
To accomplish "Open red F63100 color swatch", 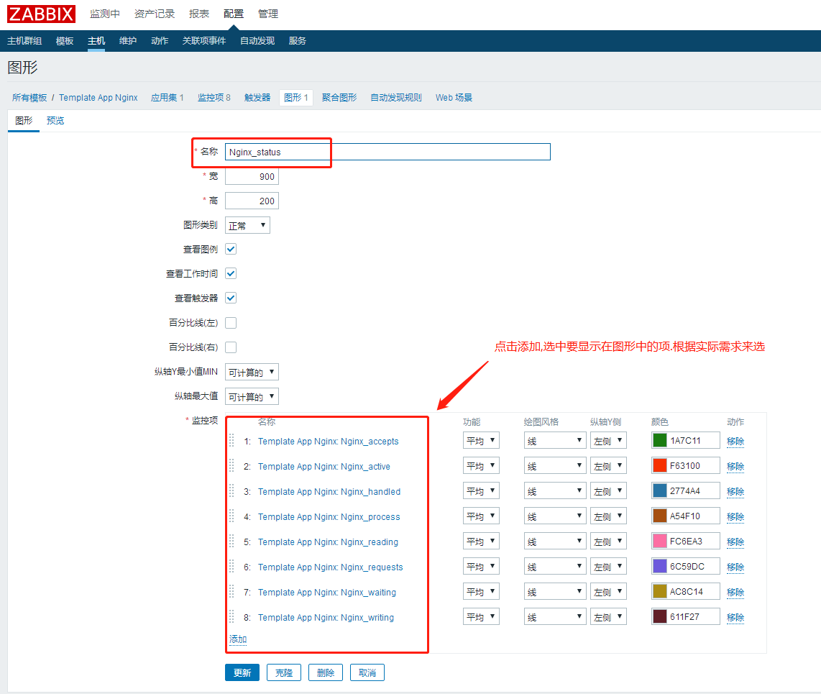I will point(660,465).
